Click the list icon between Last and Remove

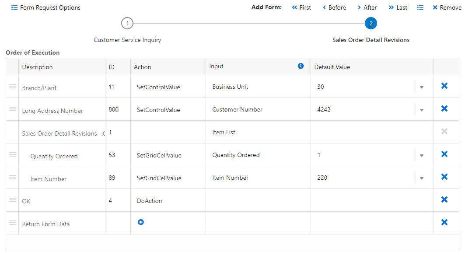pyautogui.click(x=420, y=7)
